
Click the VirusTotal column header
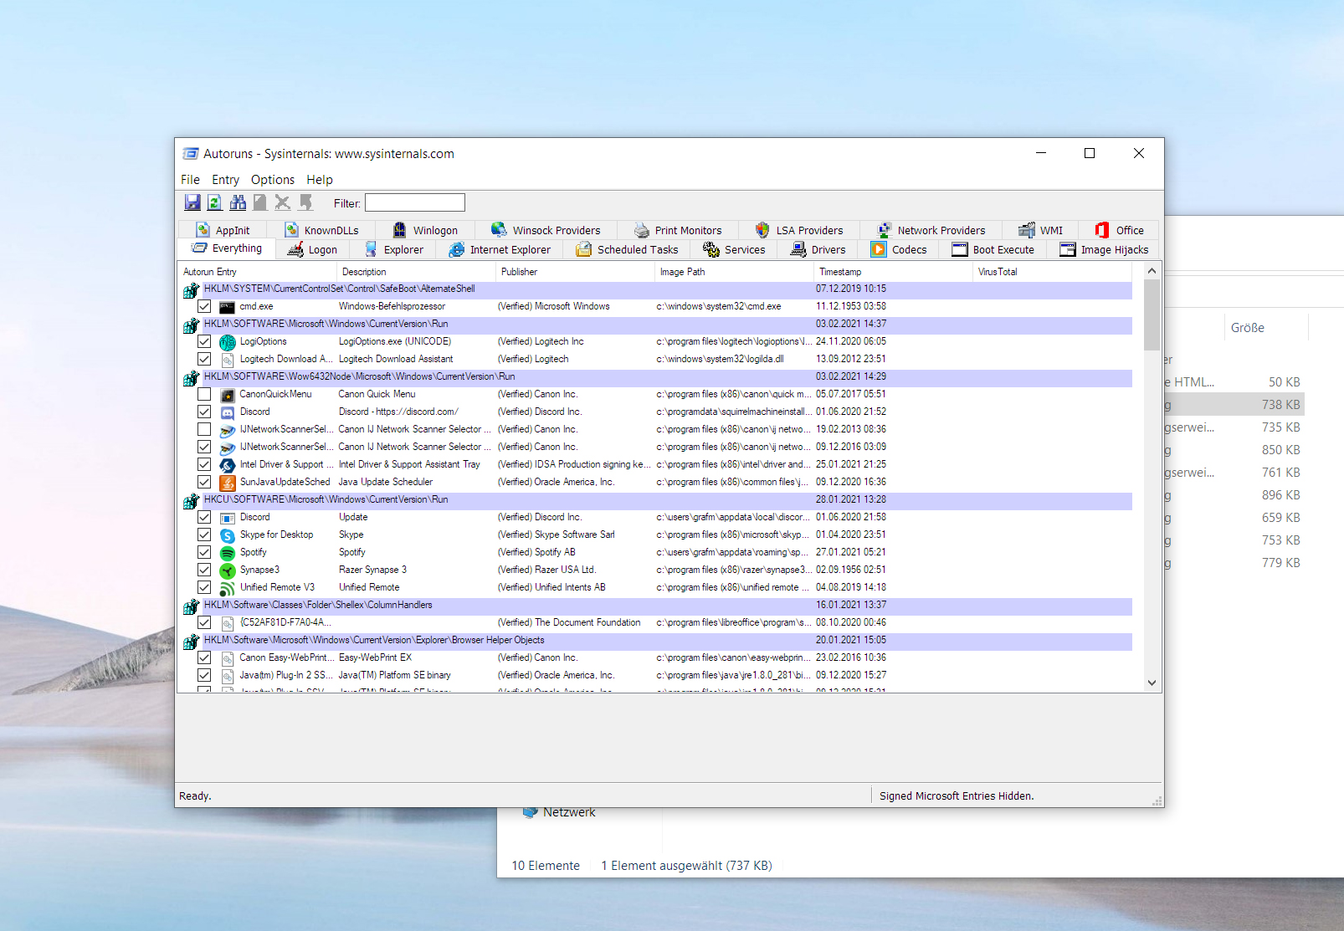1052,272
